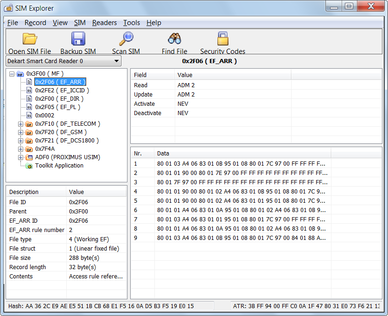This screenshot has width=388, height=316.
Task: Open the Record menu
Action: [x=35, y=22]
